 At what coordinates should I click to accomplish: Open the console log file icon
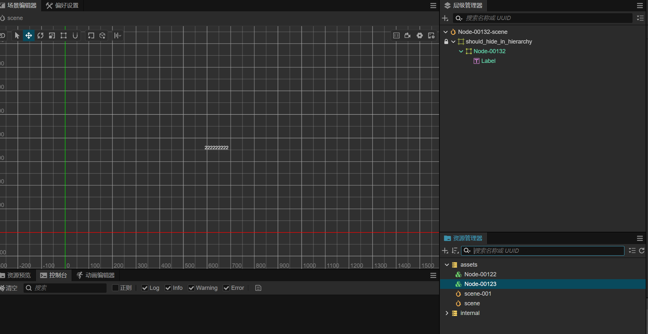click(258, 288)
